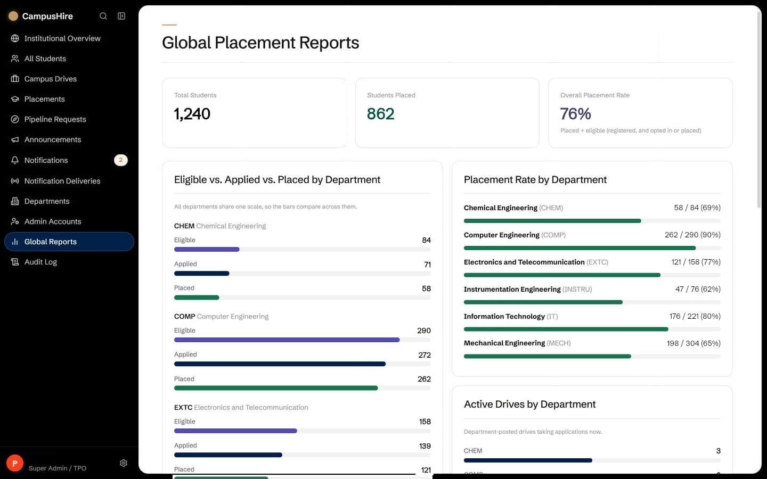The image size is (767, 479).
Task: Click the compass icon for Pipeline Requests
Action: pyautogui.click(x=15, y=119)
